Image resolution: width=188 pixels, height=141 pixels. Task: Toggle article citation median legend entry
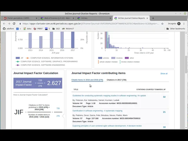tap(108, 62)
